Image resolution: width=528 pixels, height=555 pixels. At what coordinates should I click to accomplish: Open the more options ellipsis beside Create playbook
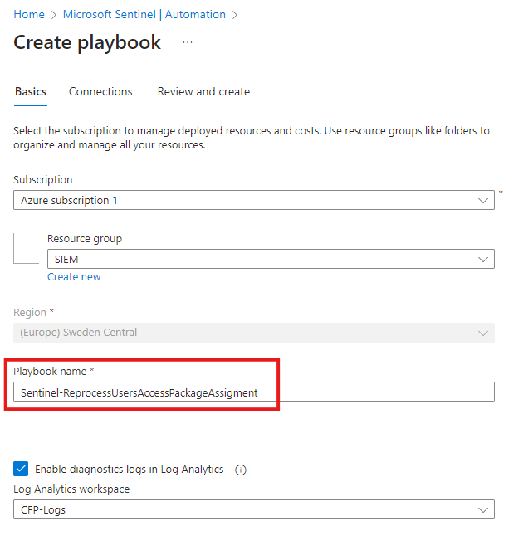click(188, 43)
